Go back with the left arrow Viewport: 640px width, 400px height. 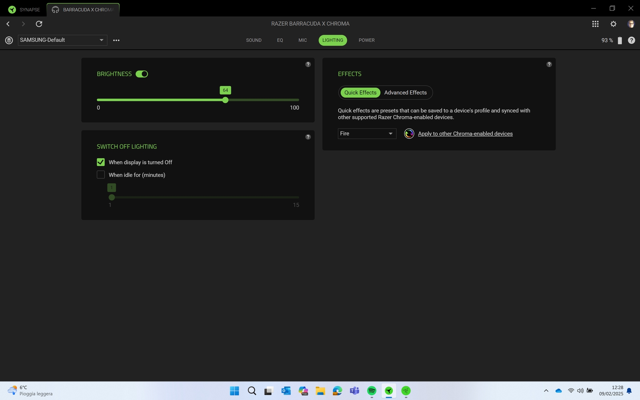click(x=8, y=24)
